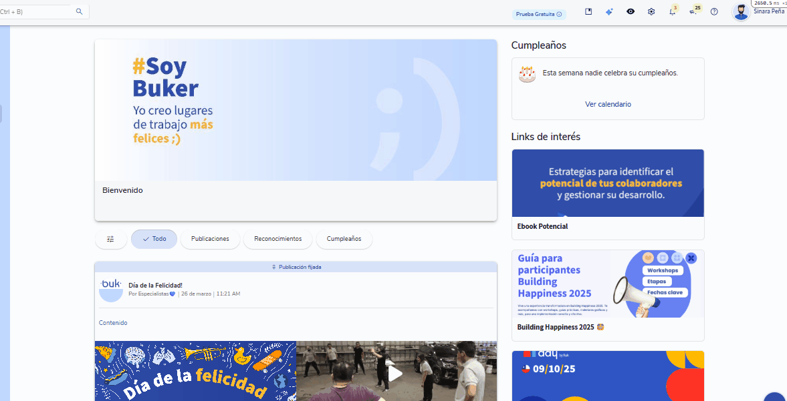Toggle the eye view-mode icon
The image size is (787, 401).
[631, 12]
